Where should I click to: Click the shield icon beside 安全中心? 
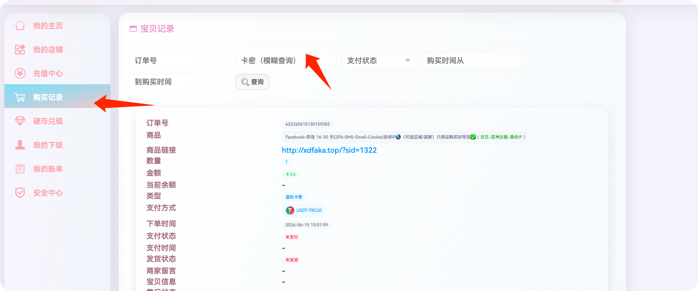tap(20, 193)
